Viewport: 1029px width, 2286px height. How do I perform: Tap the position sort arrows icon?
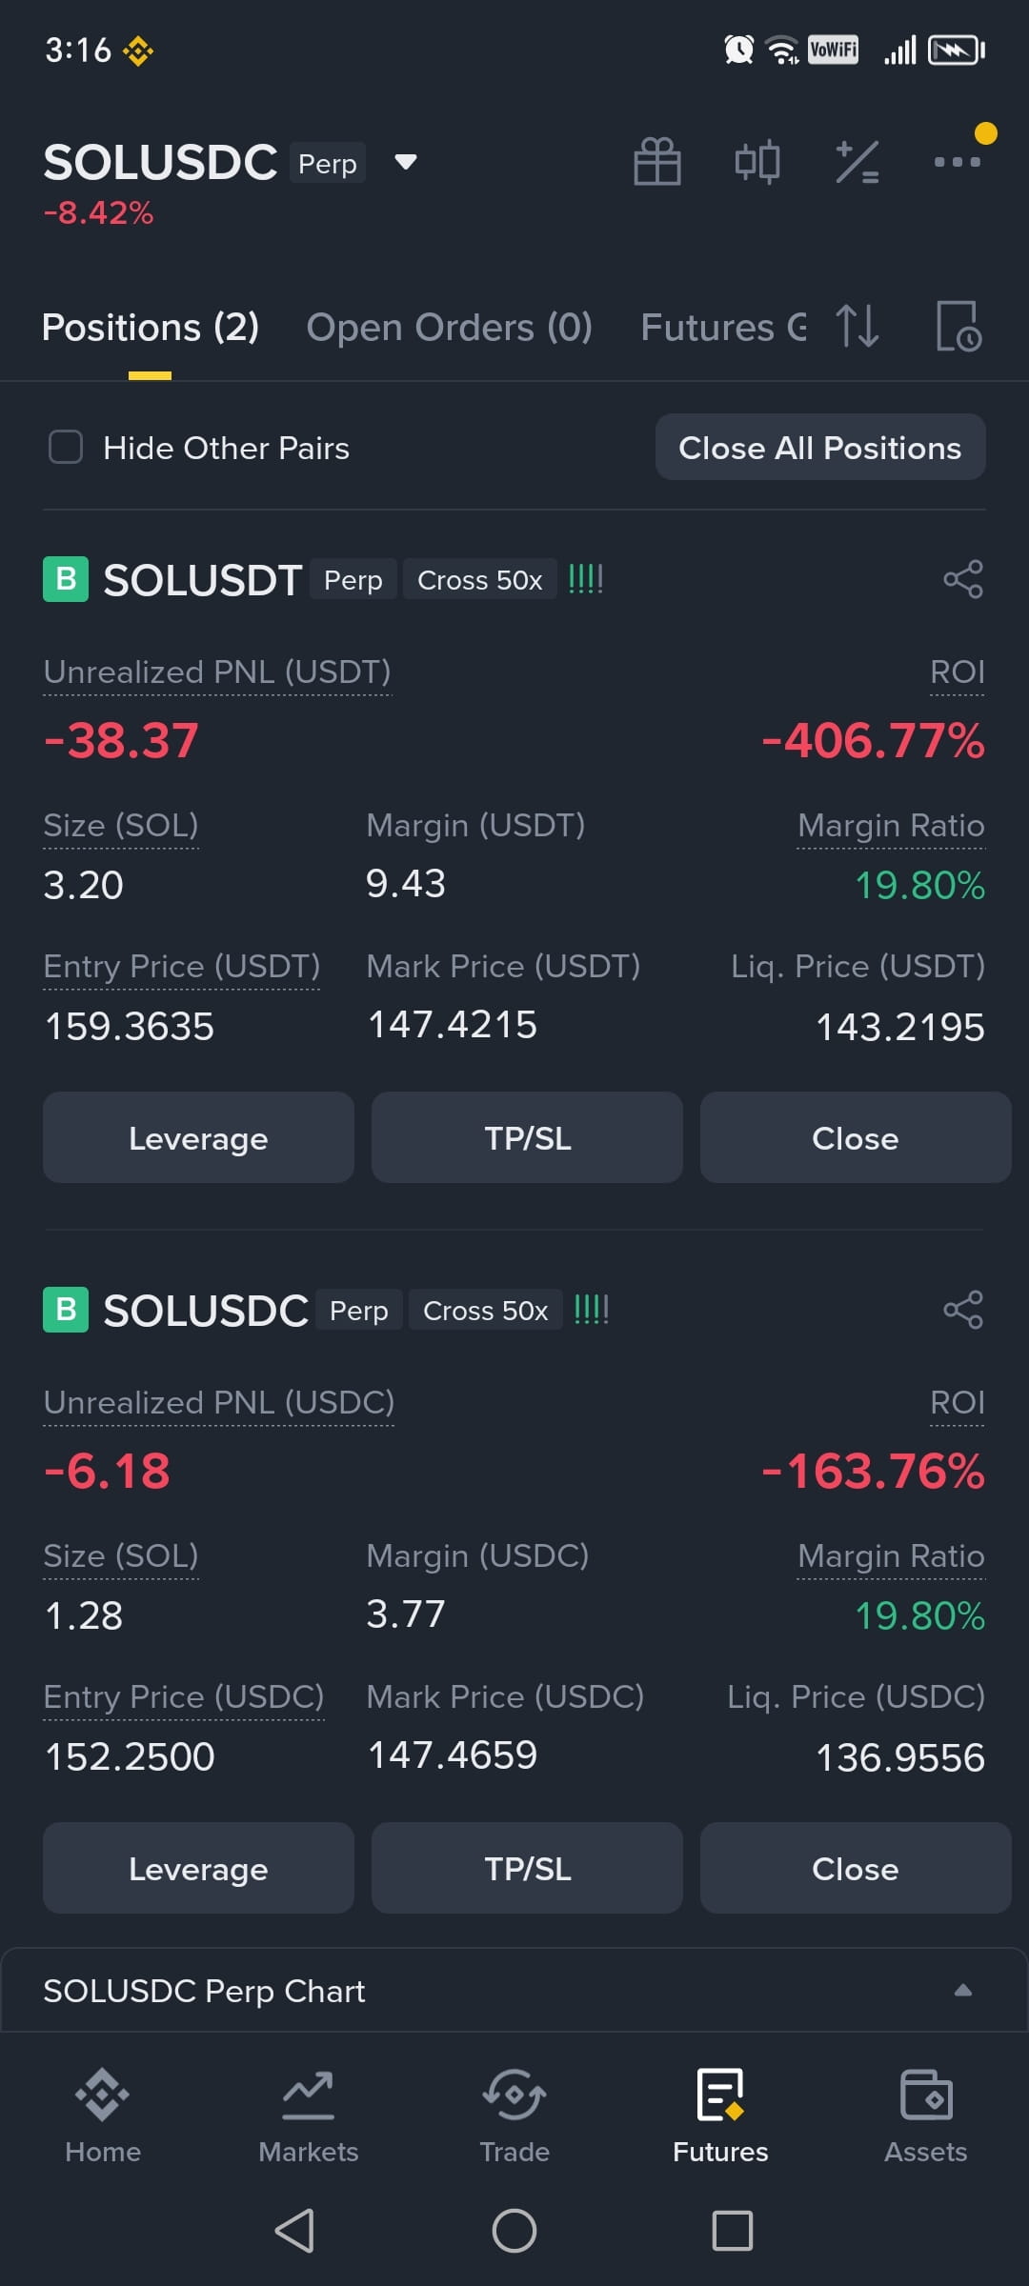tap(857, 327)
